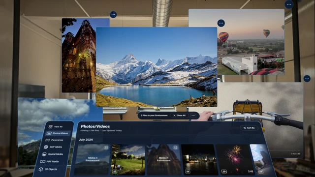The image size is (315, 177).
Task: Select the POV Media glasses icon
Action: pos(42,162)
